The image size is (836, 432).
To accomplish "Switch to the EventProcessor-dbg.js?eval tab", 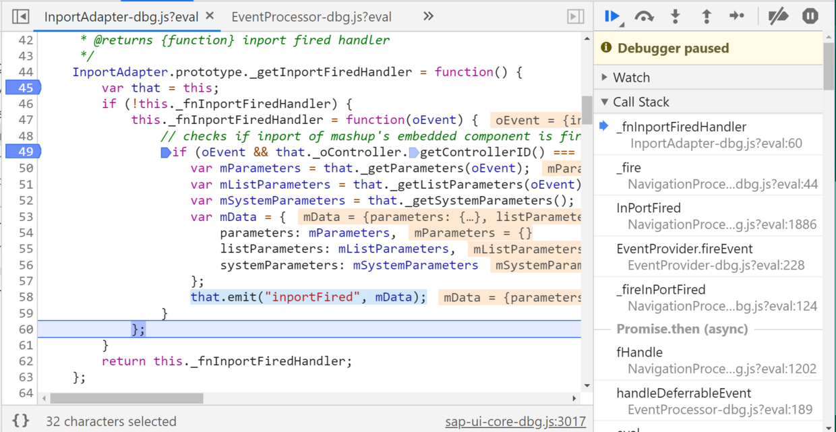I will (x=311, y=17).
